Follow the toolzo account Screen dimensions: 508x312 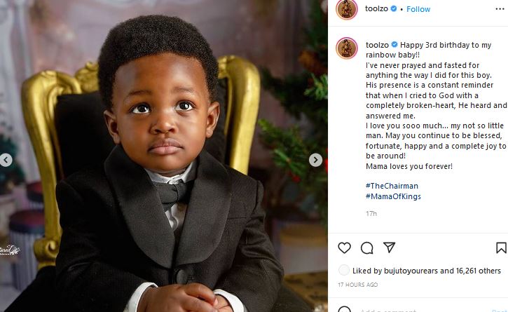pos(418,9)
